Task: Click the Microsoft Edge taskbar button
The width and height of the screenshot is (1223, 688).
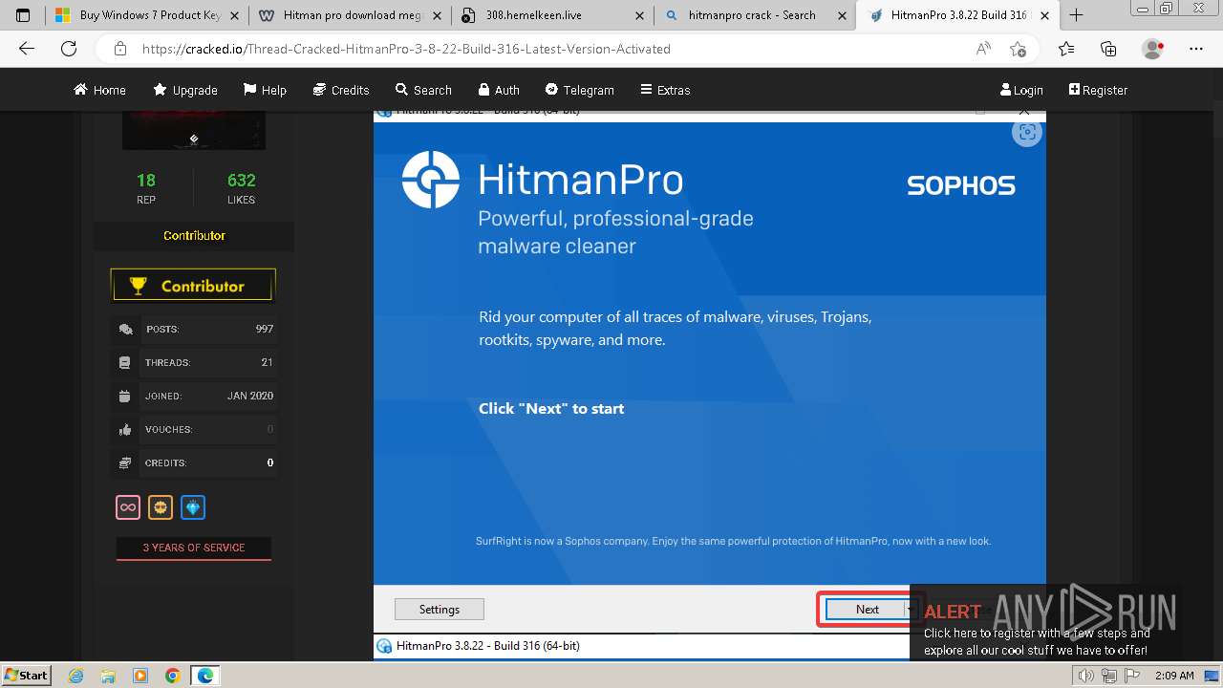Action: tap(205, 676)
